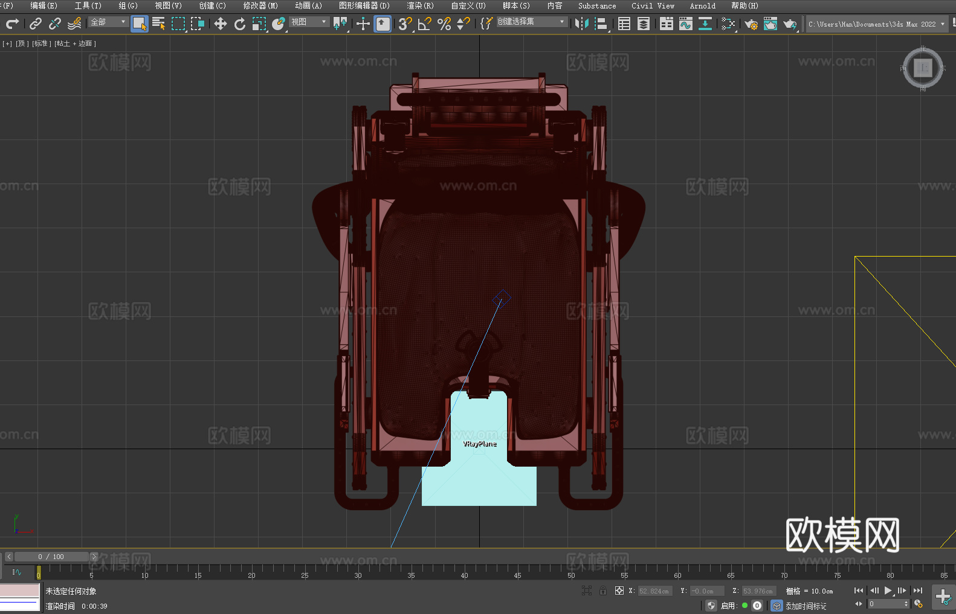Open the selection filter dropdown showing 全部

pyautogui.click(x=108, y=22)
